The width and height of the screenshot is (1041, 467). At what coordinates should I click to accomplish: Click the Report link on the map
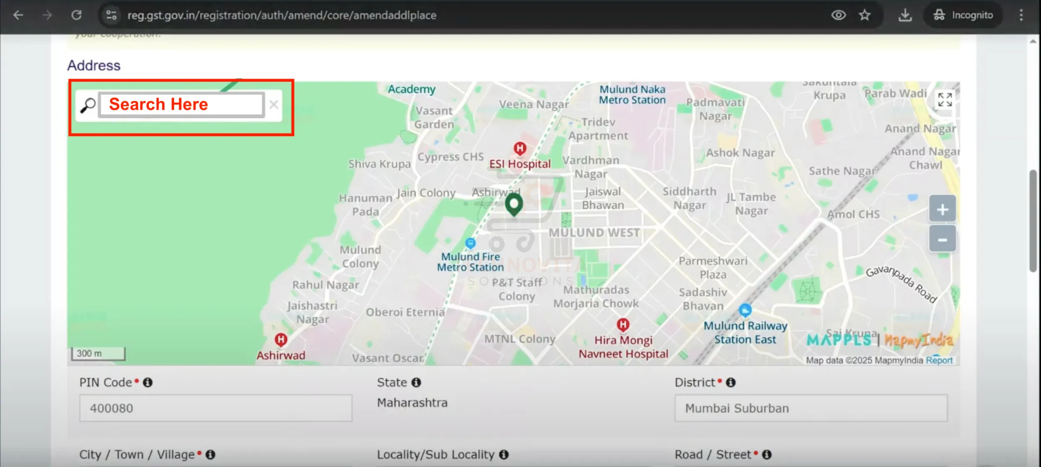tap(940, 360)
